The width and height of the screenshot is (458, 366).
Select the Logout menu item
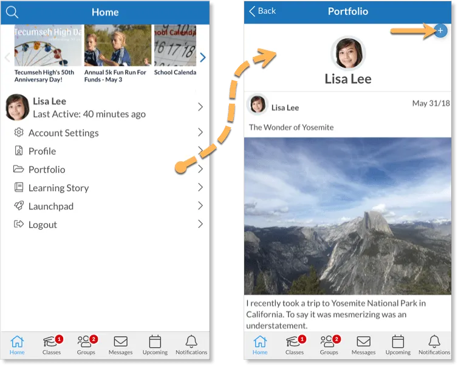pos(105,224)
